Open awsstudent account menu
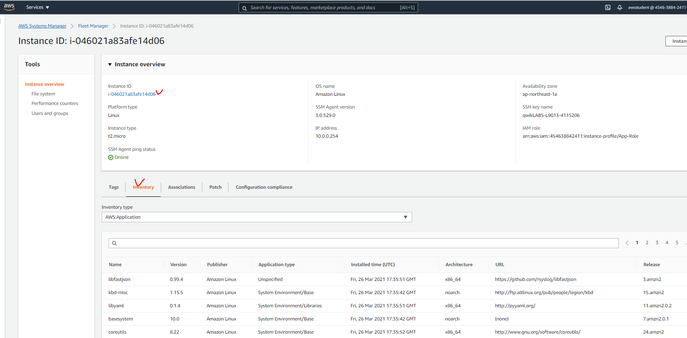Image resolution: width=687 pixels, height=338 pixels. tap(657, 7)
